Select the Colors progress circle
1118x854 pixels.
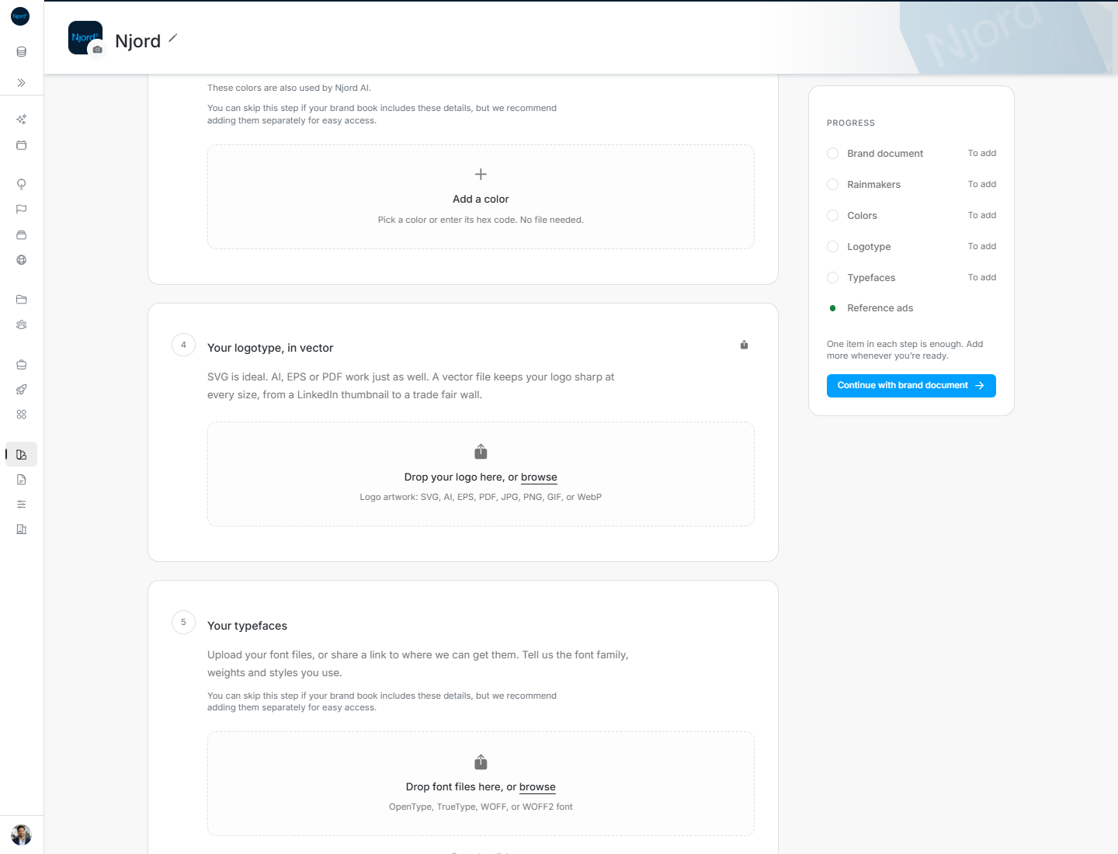point(832,216)
